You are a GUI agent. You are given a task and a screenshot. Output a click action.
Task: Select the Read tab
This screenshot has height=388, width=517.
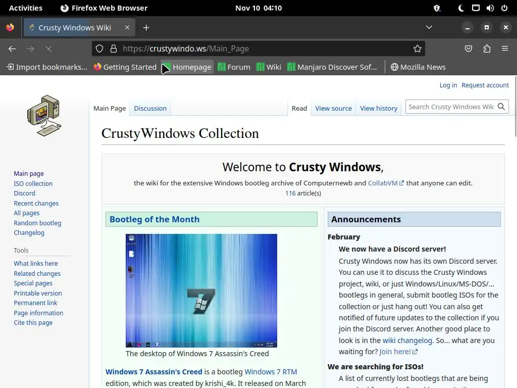pyautogui.click(x=299, y=108)
